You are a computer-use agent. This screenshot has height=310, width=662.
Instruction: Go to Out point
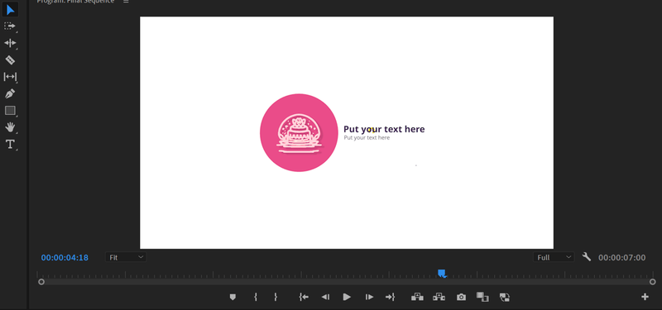(390, 297)
